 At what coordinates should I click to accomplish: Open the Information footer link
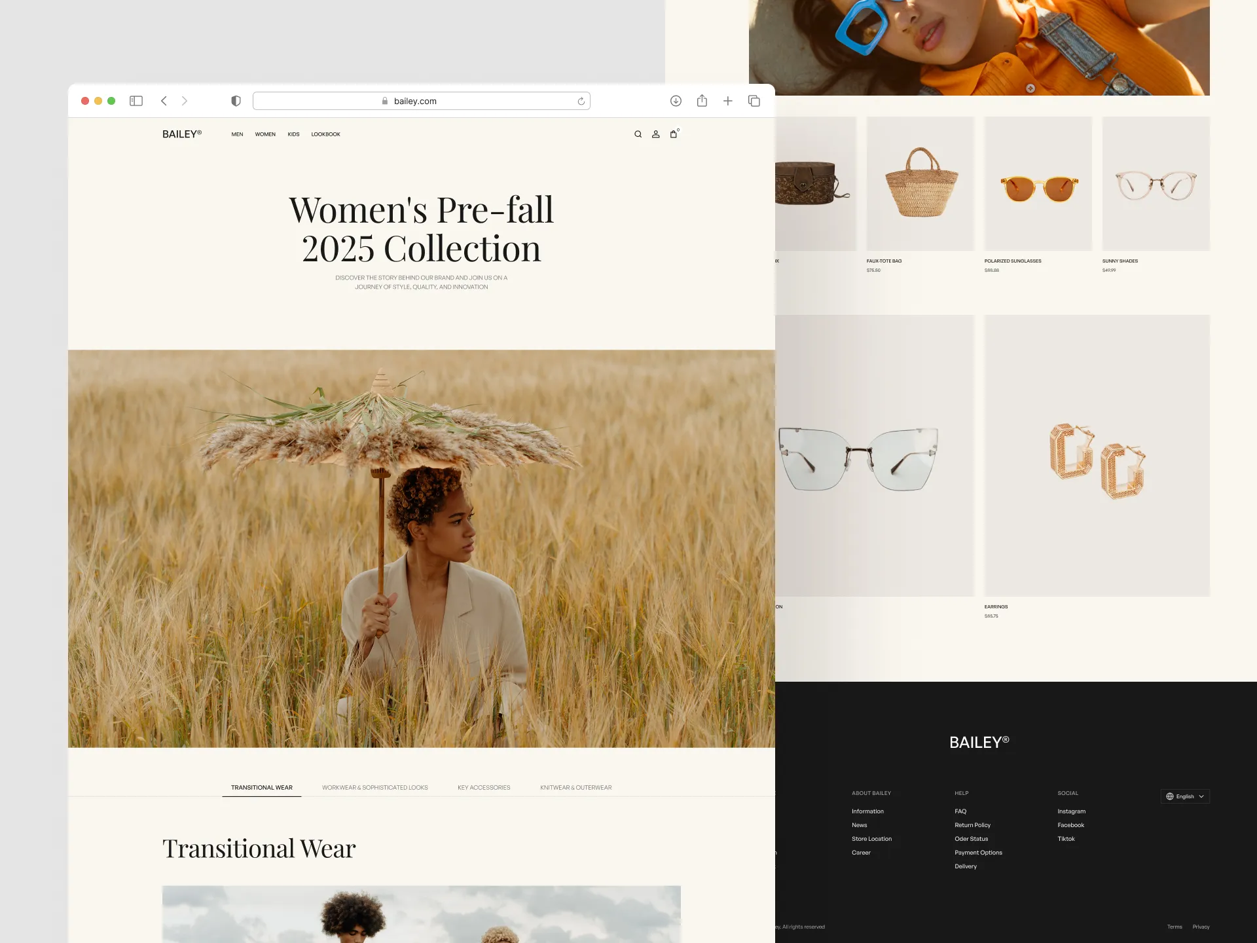click(867, 811)
